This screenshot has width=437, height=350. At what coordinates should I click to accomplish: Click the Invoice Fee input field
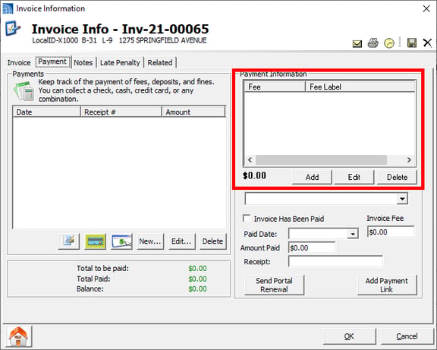391,232
